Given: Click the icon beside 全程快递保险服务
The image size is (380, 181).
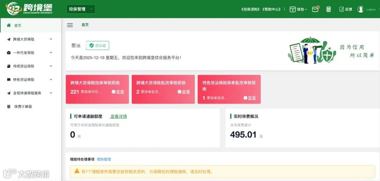Looking at the screenshot, I should tap(9, 93).
